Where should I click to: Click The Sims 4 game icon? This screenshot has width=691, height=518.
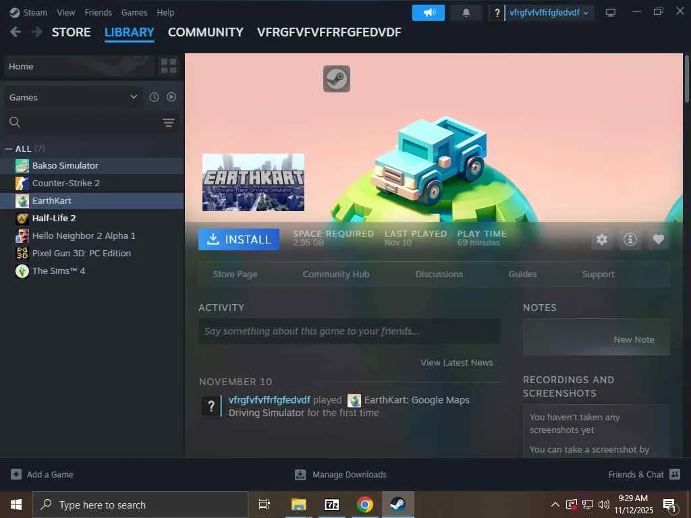(22, 271)
